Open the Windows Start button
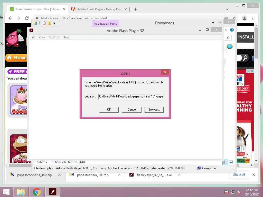The width and height of the screenshot is (263, 197). pos(6,192)
